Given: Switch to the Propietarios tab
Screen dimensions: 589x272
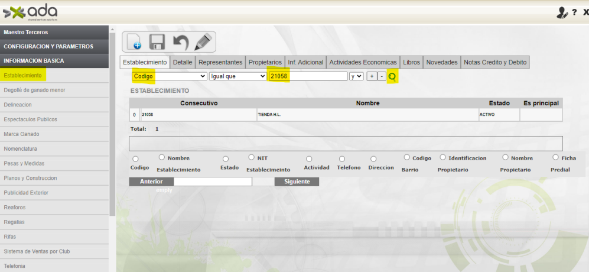Looking at the screenshot, I should coord(265,62).
